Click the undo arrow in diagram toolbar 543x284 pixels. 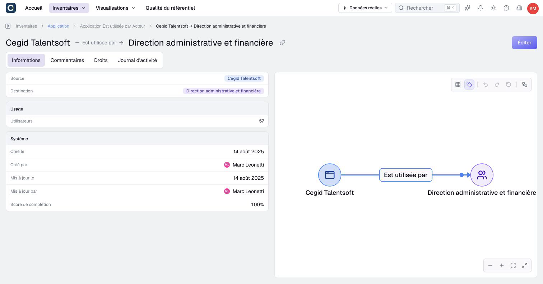click(x=486, y=85)
